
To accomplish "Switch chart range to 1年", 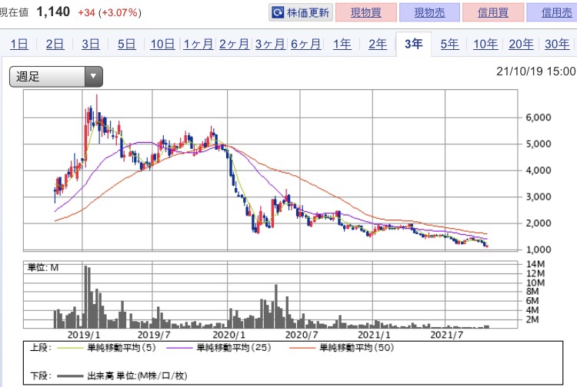I will 342,45.
